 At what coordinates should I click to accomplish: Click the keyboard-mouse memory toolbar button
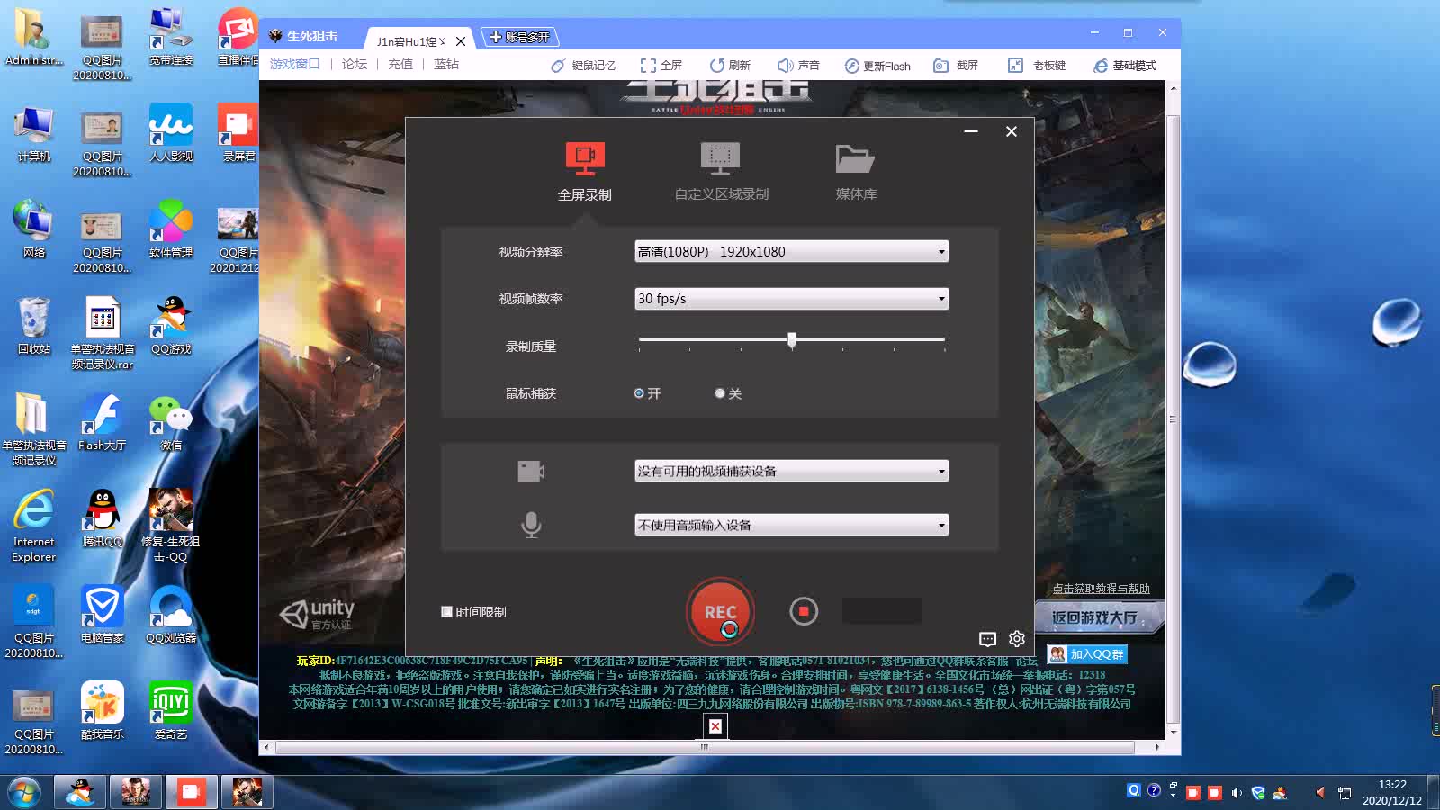[583, 66]
